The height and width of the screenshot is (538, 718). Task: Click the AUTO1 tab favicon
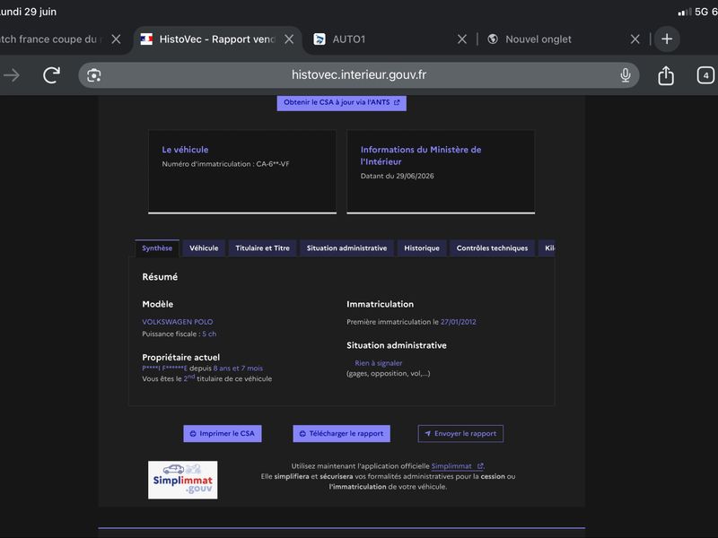320,39
